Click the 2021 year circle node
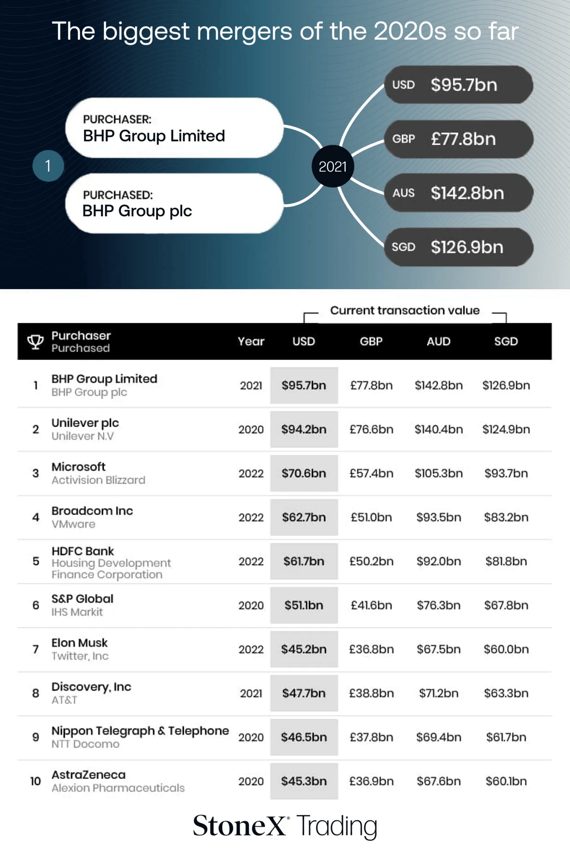The height and width of the screenshot is (853, 570). pyautogui.click(x=333, y=166)
